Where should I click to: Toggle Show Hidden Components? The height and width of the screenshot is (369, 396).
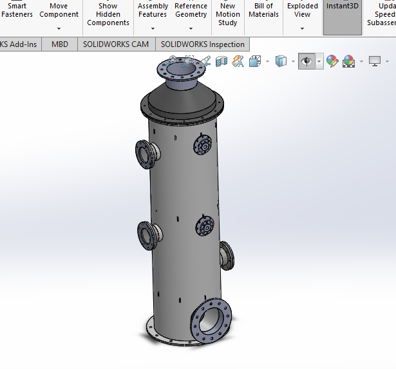click(108, 14)
